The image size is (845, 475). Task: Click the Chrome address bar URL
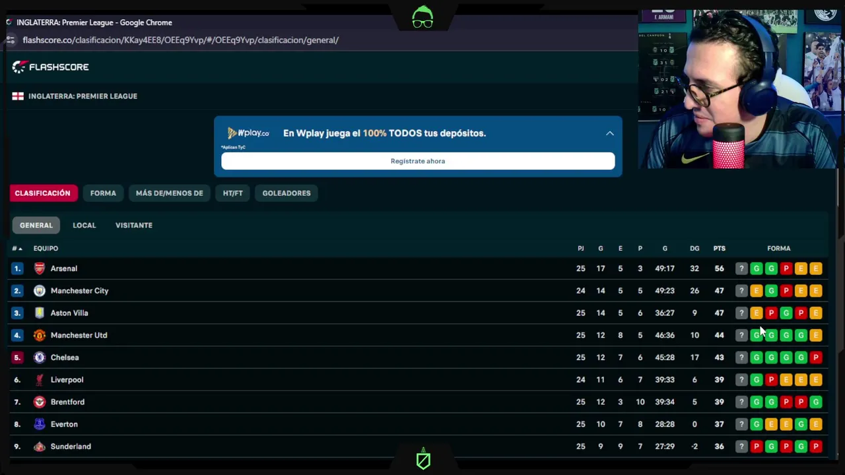coord(181,40)
